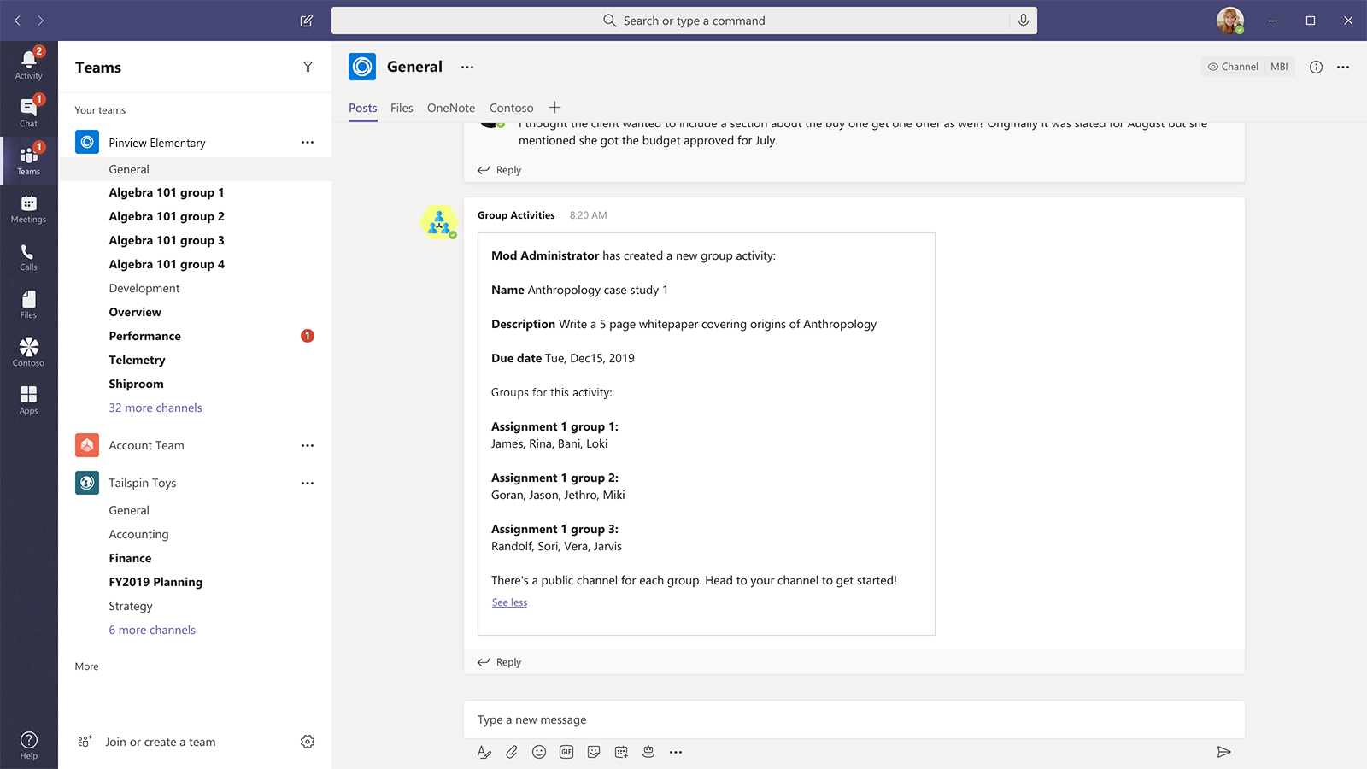The height and width of the screenshot is (769, 1367).
Task: Open FY2019 Planning channel
Action: [155, 582]
